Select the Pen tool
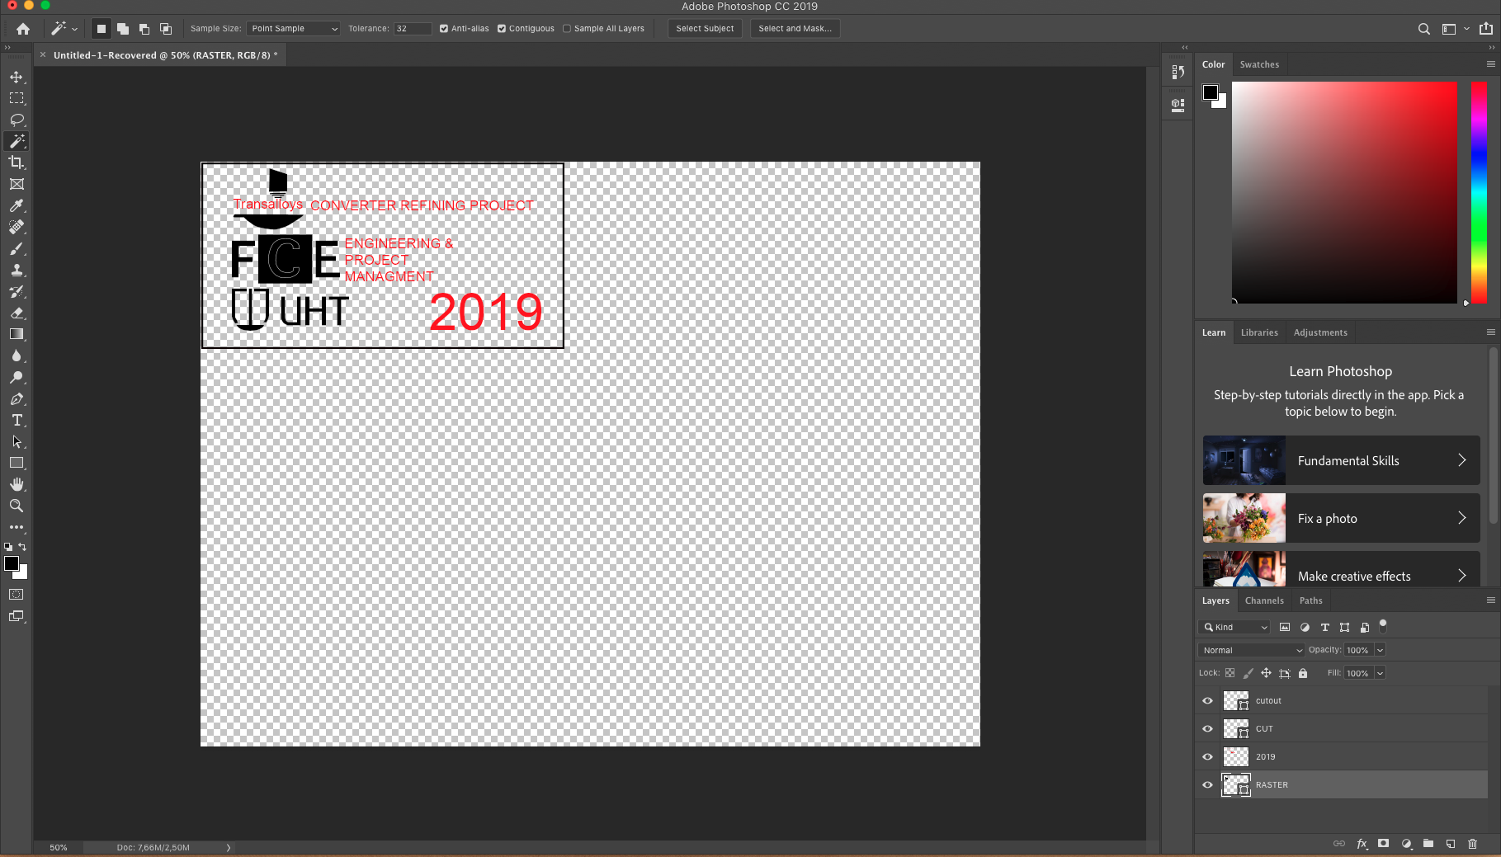The height and width of the screenshot is (857, 1501). (x=17, y=398)
